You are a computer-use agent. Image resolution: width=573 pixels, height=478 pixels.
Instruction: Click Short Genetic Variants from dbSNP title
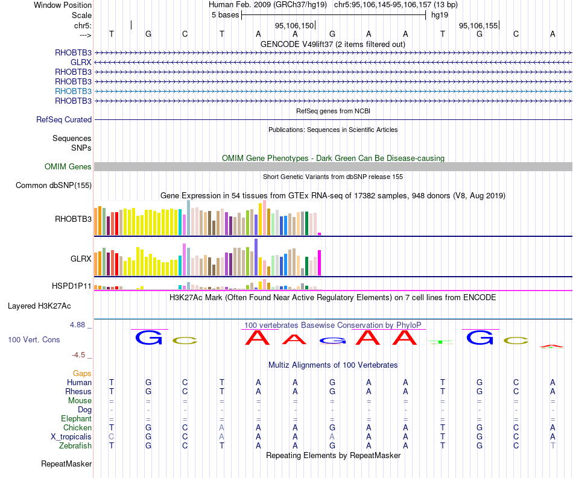tap(333, 177)
